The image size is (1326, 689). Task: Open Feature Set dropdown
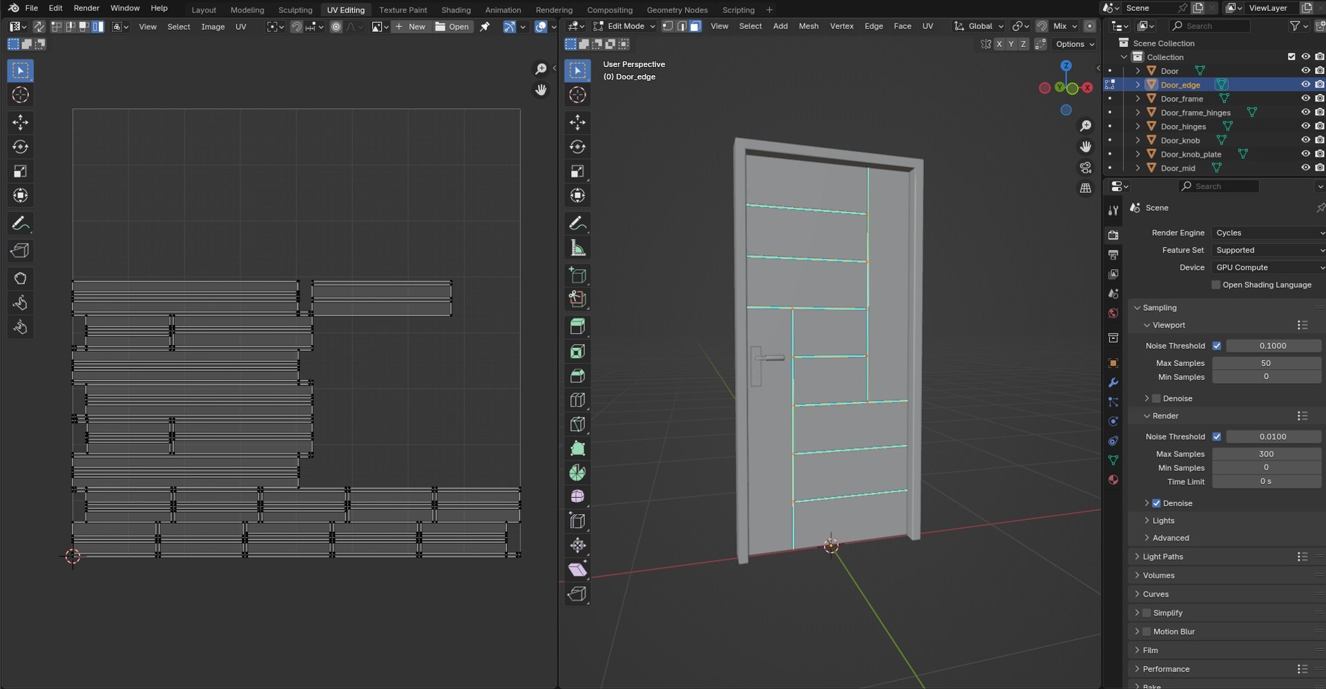(1269, 250)
